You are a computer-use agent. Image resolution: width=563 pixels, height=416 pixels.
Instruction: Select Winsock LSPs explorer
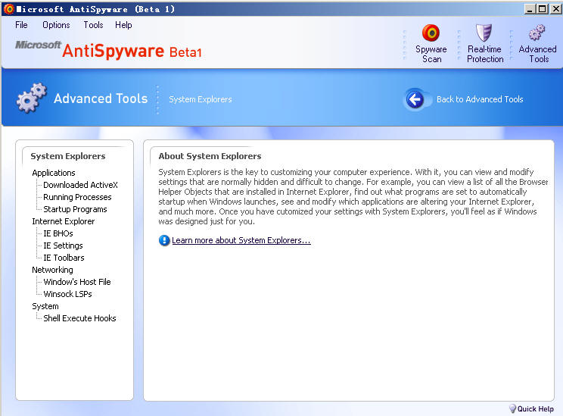[x=67, y=294]
